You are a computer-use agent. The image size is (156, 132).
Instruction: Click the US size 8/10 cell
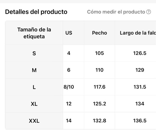point(69,87)
